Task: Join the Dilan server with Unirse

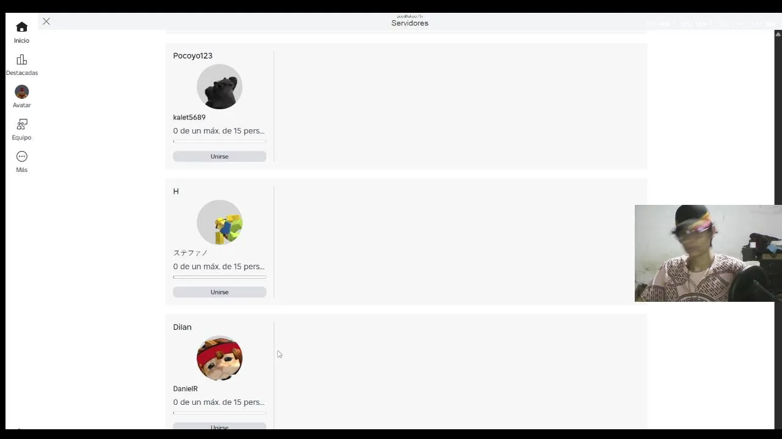Action: [219, 426]
